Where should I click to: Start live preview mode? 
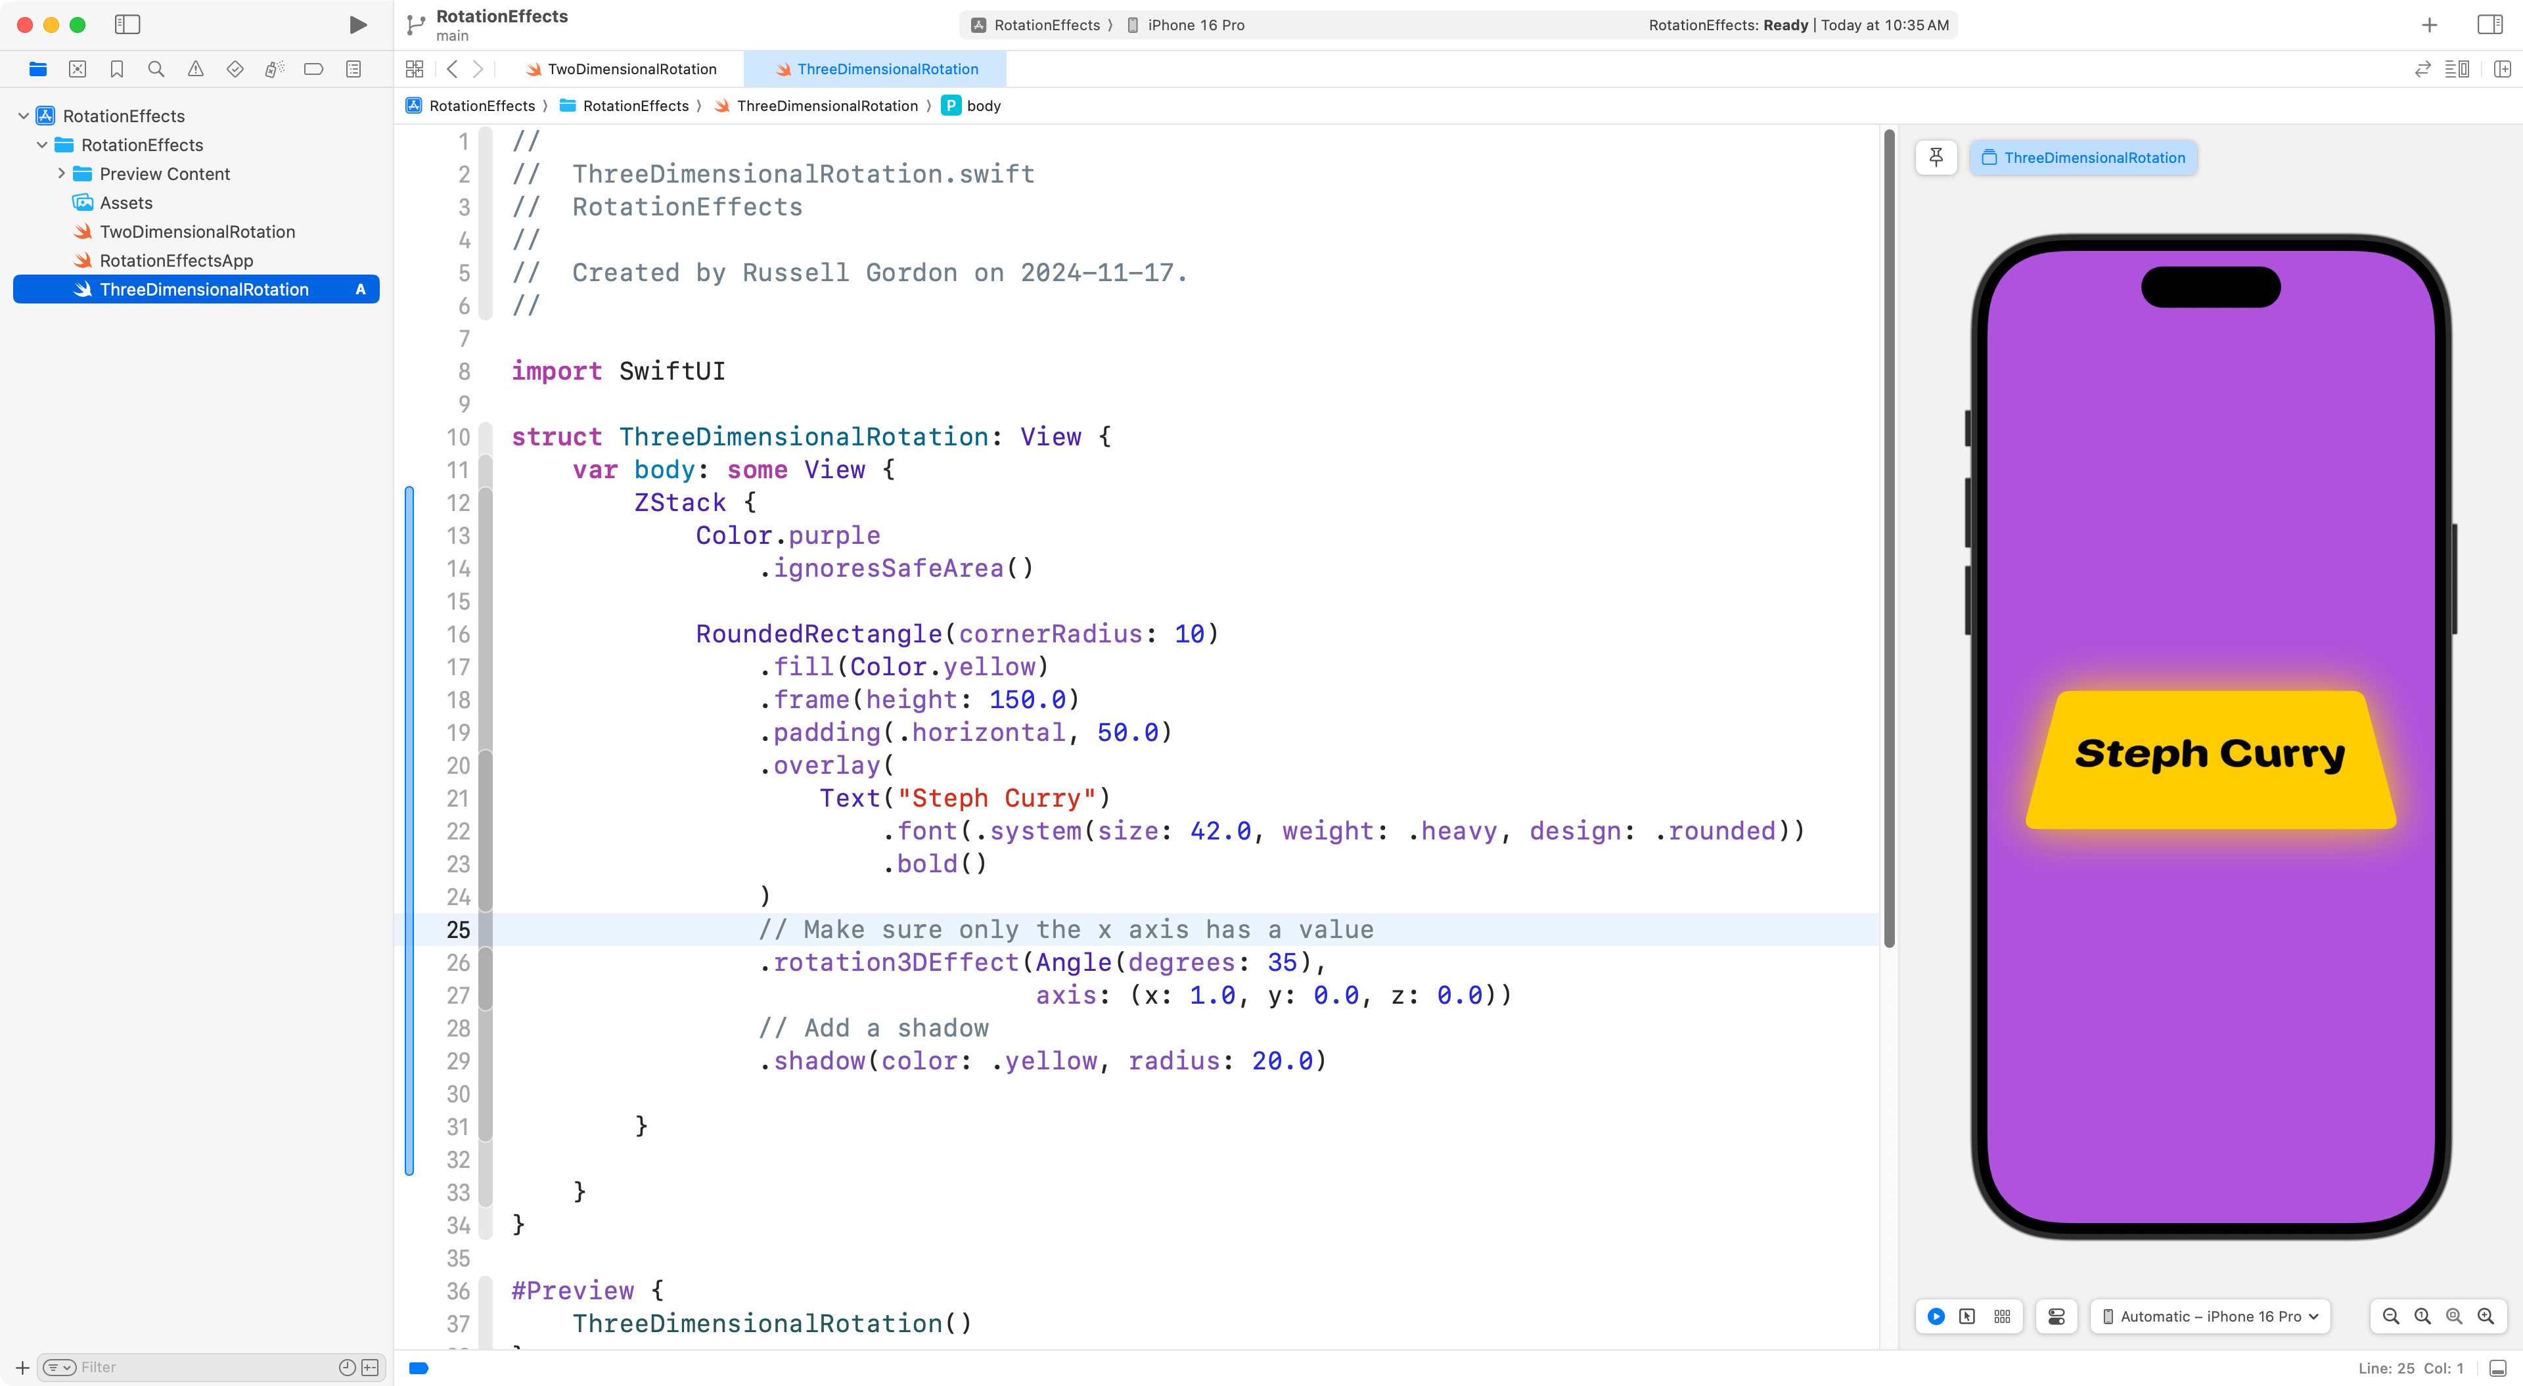(x=1936, y=1316)
